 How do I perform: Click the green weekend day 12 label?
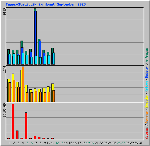click(x=57, y=143)
